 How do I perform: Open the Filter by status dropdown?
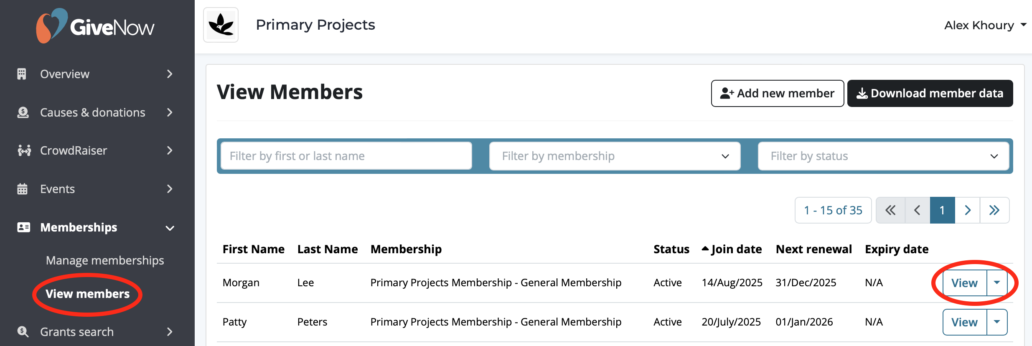[883, 156]
